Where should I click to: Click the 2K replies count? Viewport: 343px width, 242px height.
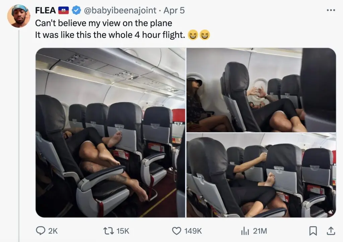pos(53,231)
